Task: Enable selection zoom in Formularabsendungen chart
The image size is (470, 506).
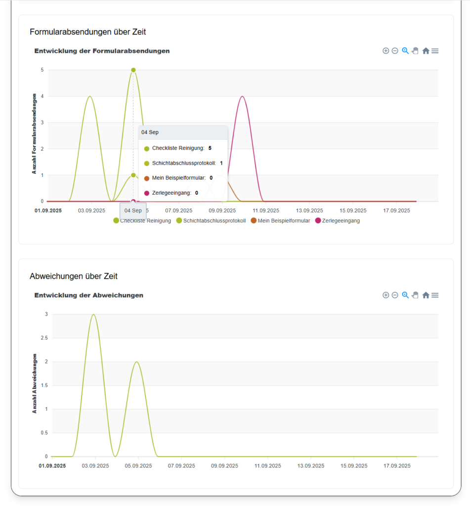Action: pos(405,51)
